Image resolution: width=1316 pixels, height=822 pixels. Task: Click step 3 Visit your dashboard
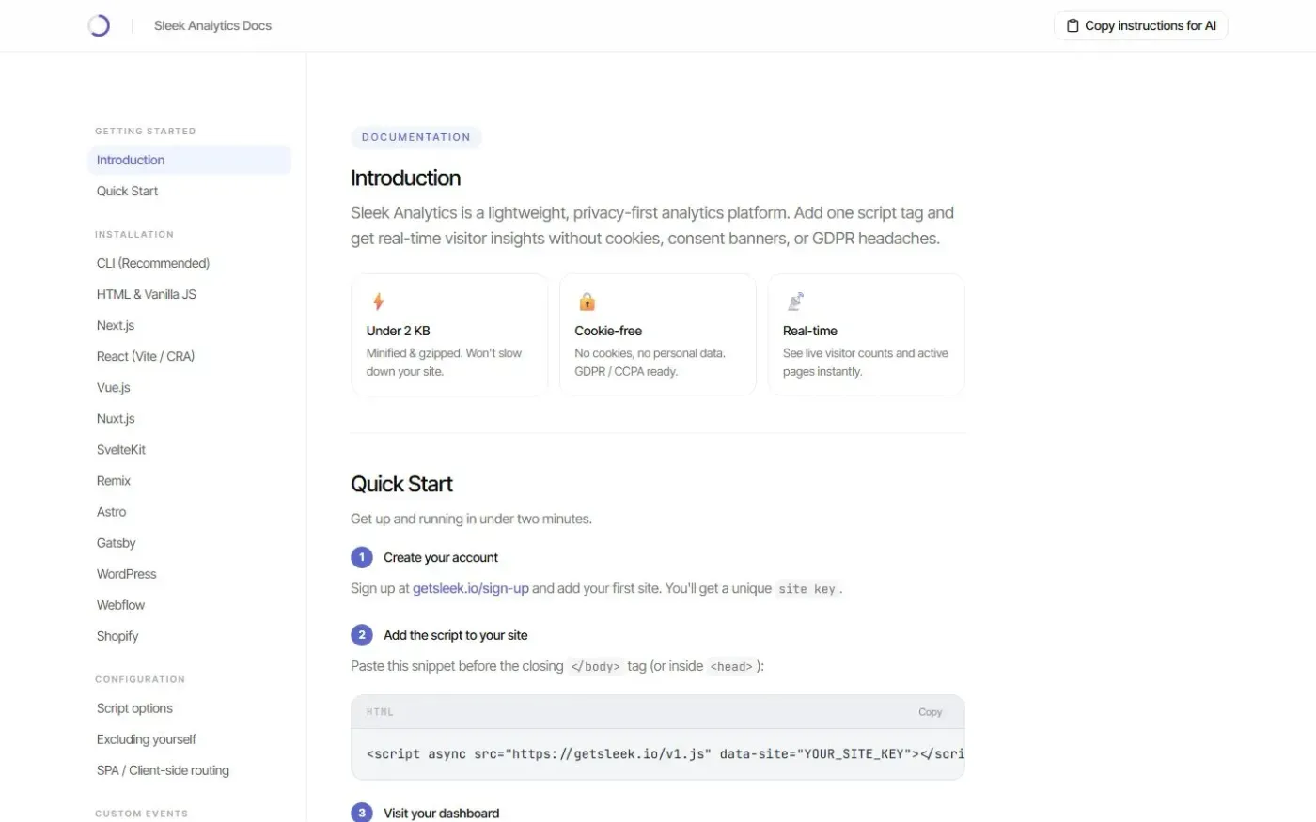tap(442, 813)
